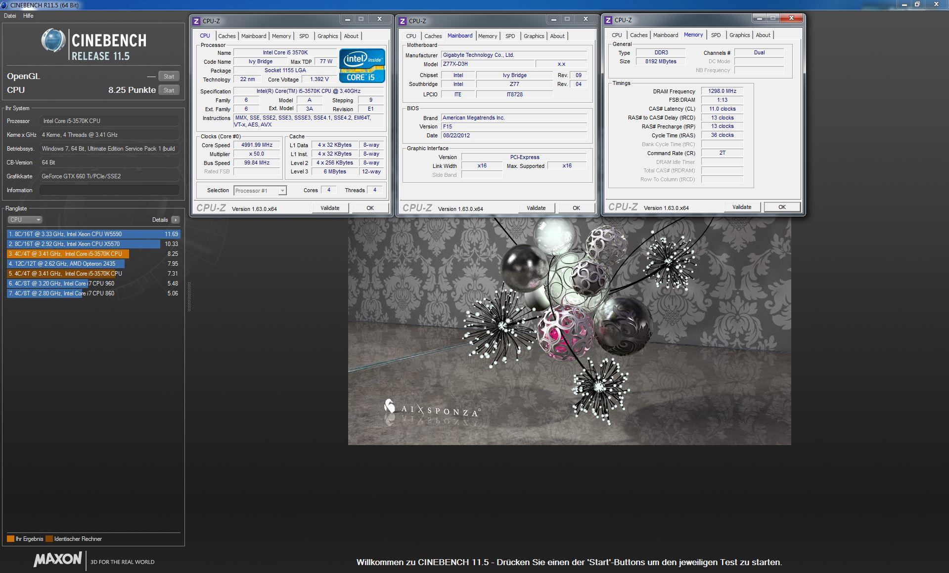This screenshot has width=949, height=573.
Task: Click Validate in the Memory window
Action: click(x=742, y=207)
